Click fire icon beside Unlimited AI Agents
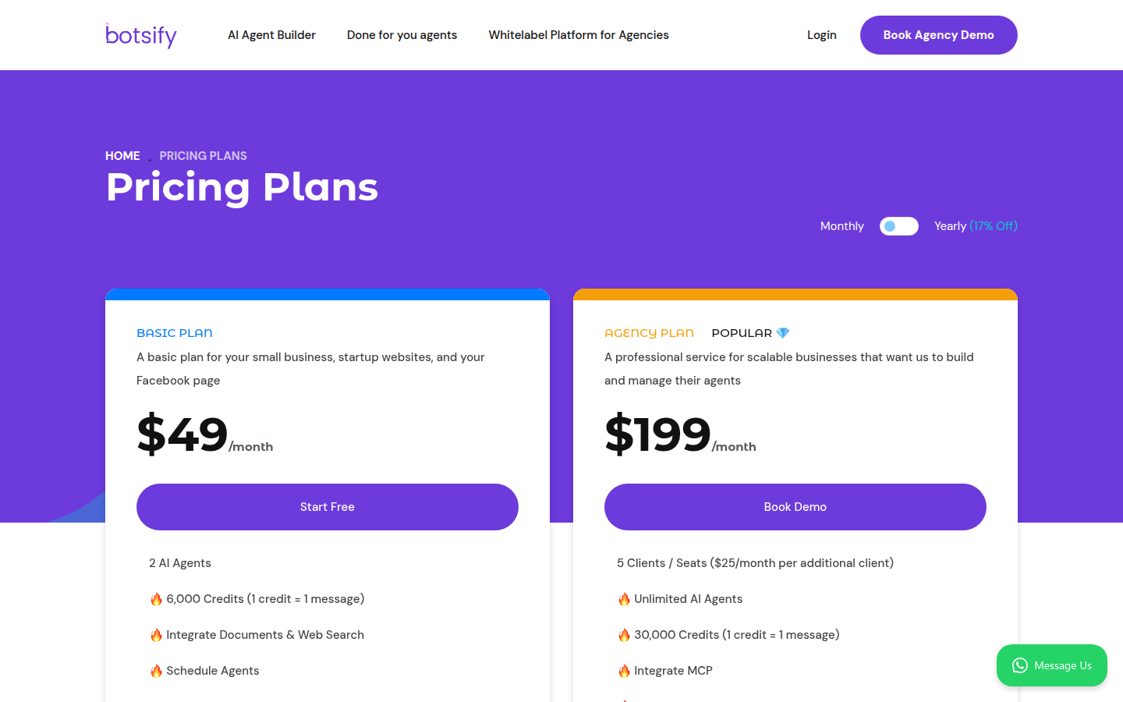Image resolution: width=1123 pixels, height=702 pixels. pos(624,599)
